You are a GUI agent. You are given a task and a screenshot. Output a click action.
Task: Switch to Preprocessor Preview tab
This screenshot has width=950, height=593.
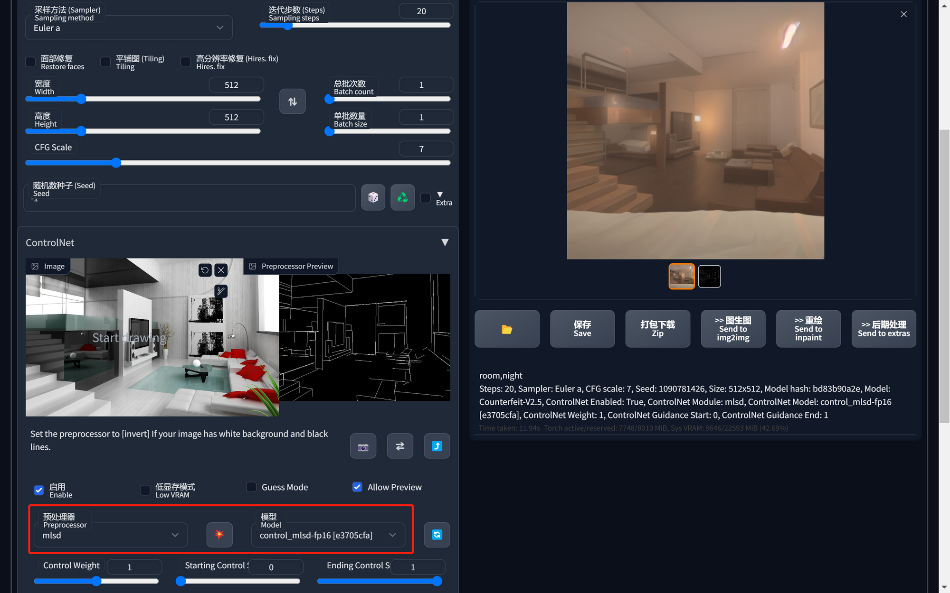tap(291, 266)
